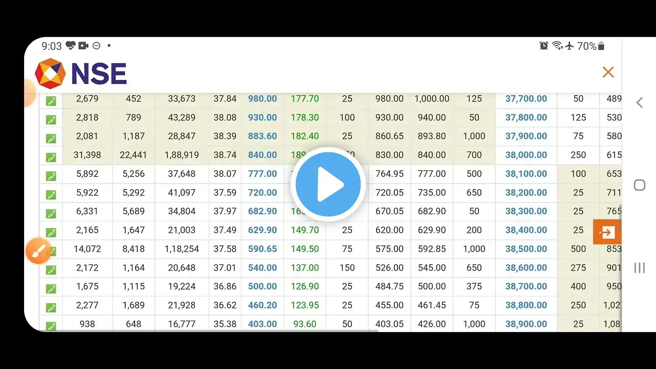Tap the Android back chevron
This screenshot has height=369, width=656.
tap(640, 102)
